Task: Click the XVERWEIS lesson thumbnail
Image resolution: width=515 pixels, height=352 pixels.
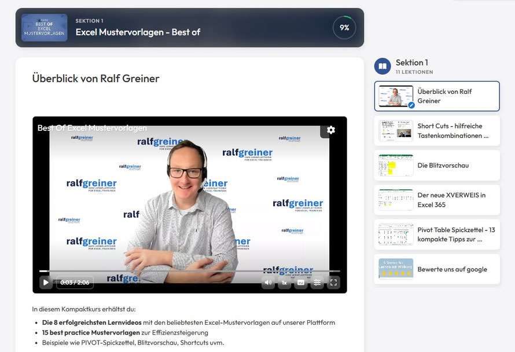Action: pyautogui.click(x=396, y=200)
